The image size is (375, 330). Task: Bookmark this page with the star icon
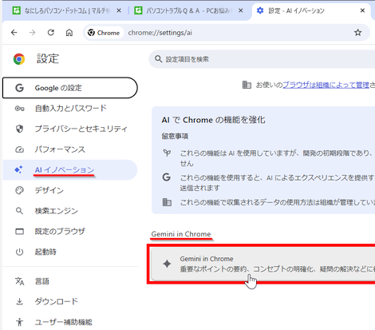click(358, 33)
